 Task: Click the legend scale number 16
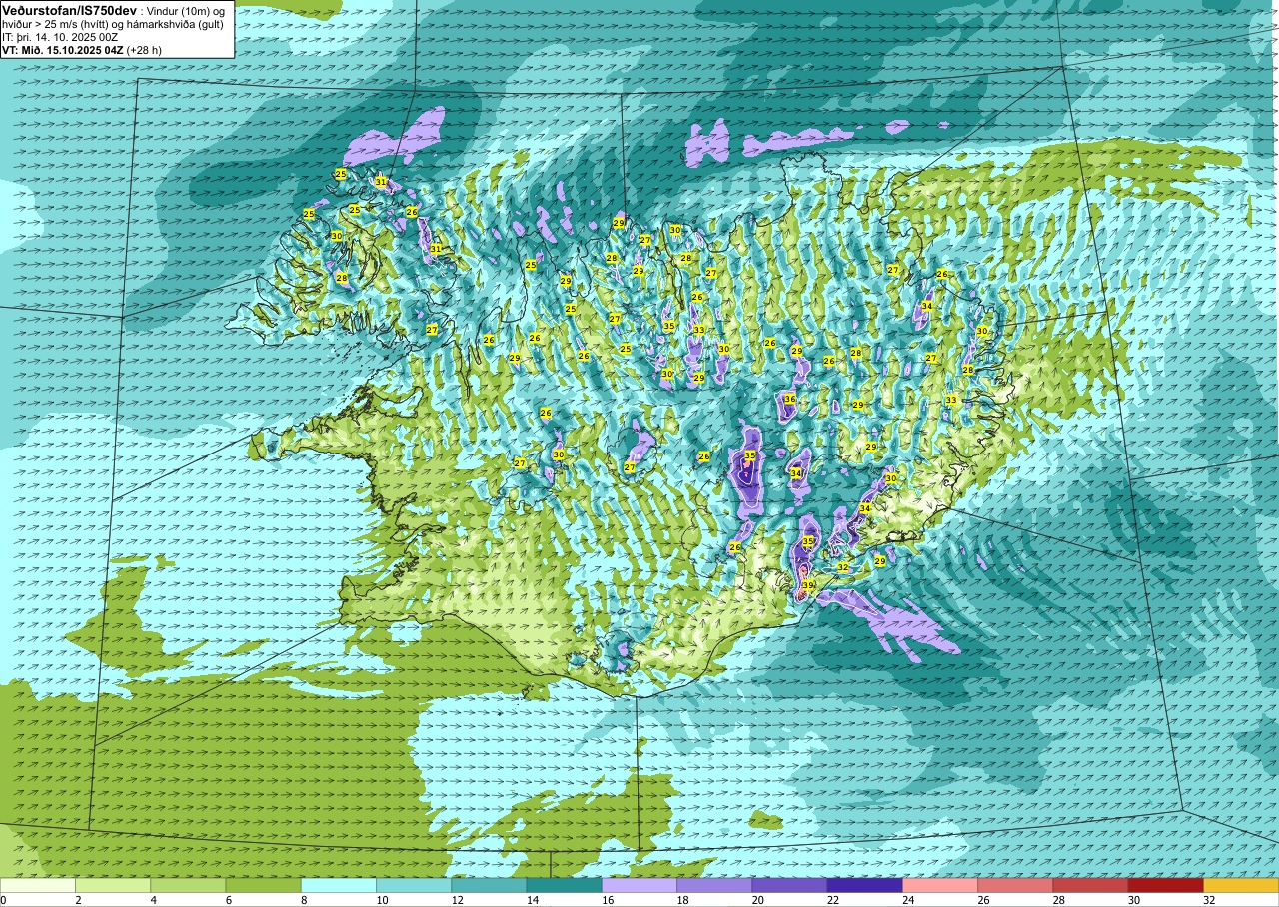(608, 900)
